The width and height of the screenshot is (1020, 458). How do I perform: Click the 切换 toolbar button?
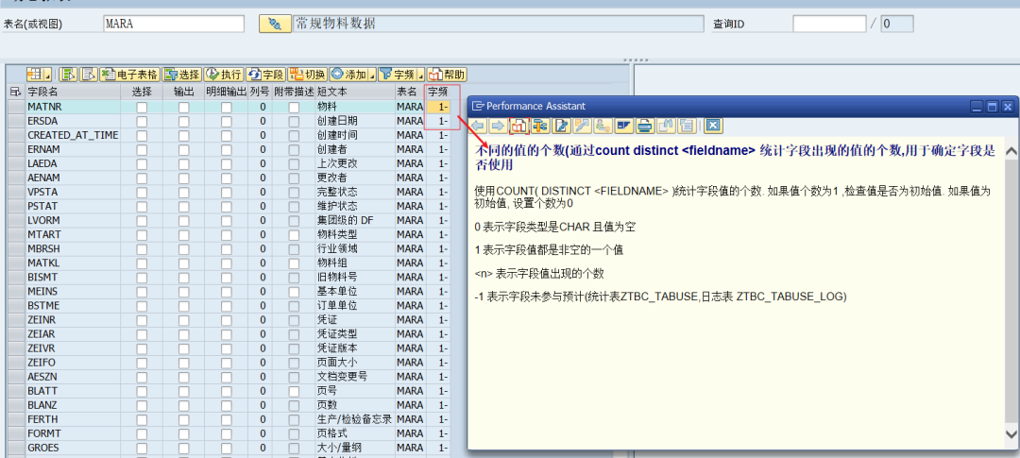[307, 75]
